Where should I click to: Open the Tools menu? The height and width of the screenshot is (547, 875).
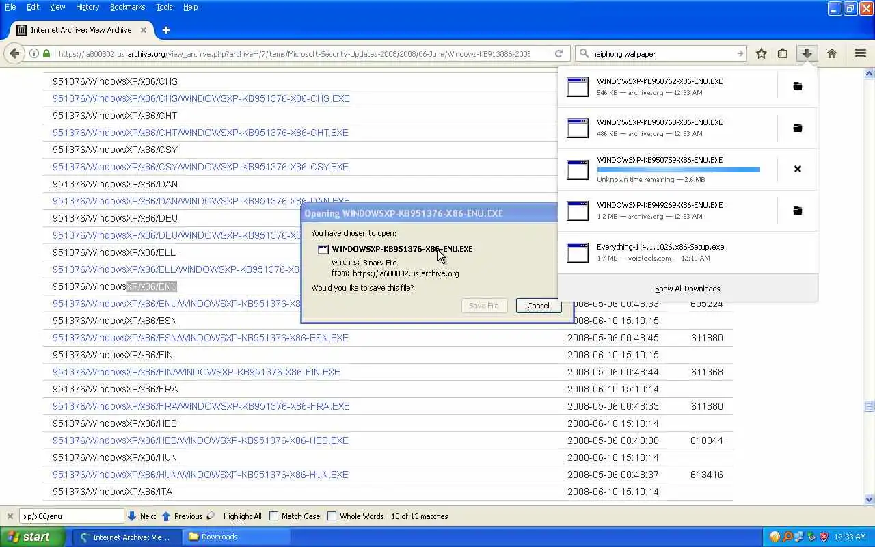tap(164, 7)
